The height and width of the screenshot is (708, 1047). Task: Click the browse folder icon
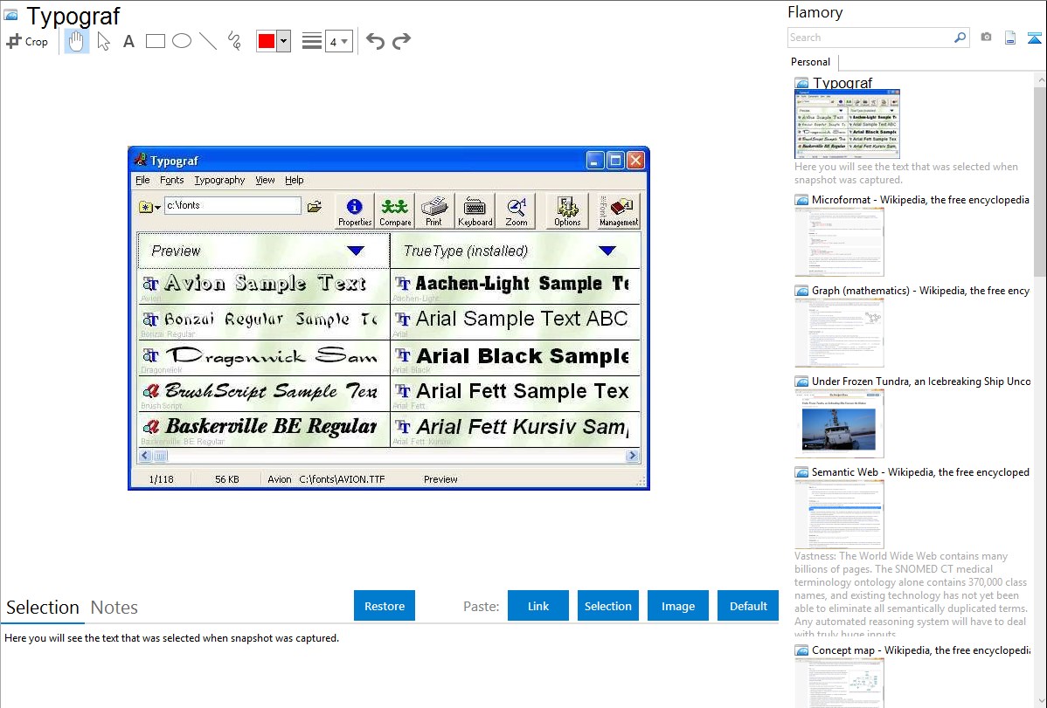315,207
